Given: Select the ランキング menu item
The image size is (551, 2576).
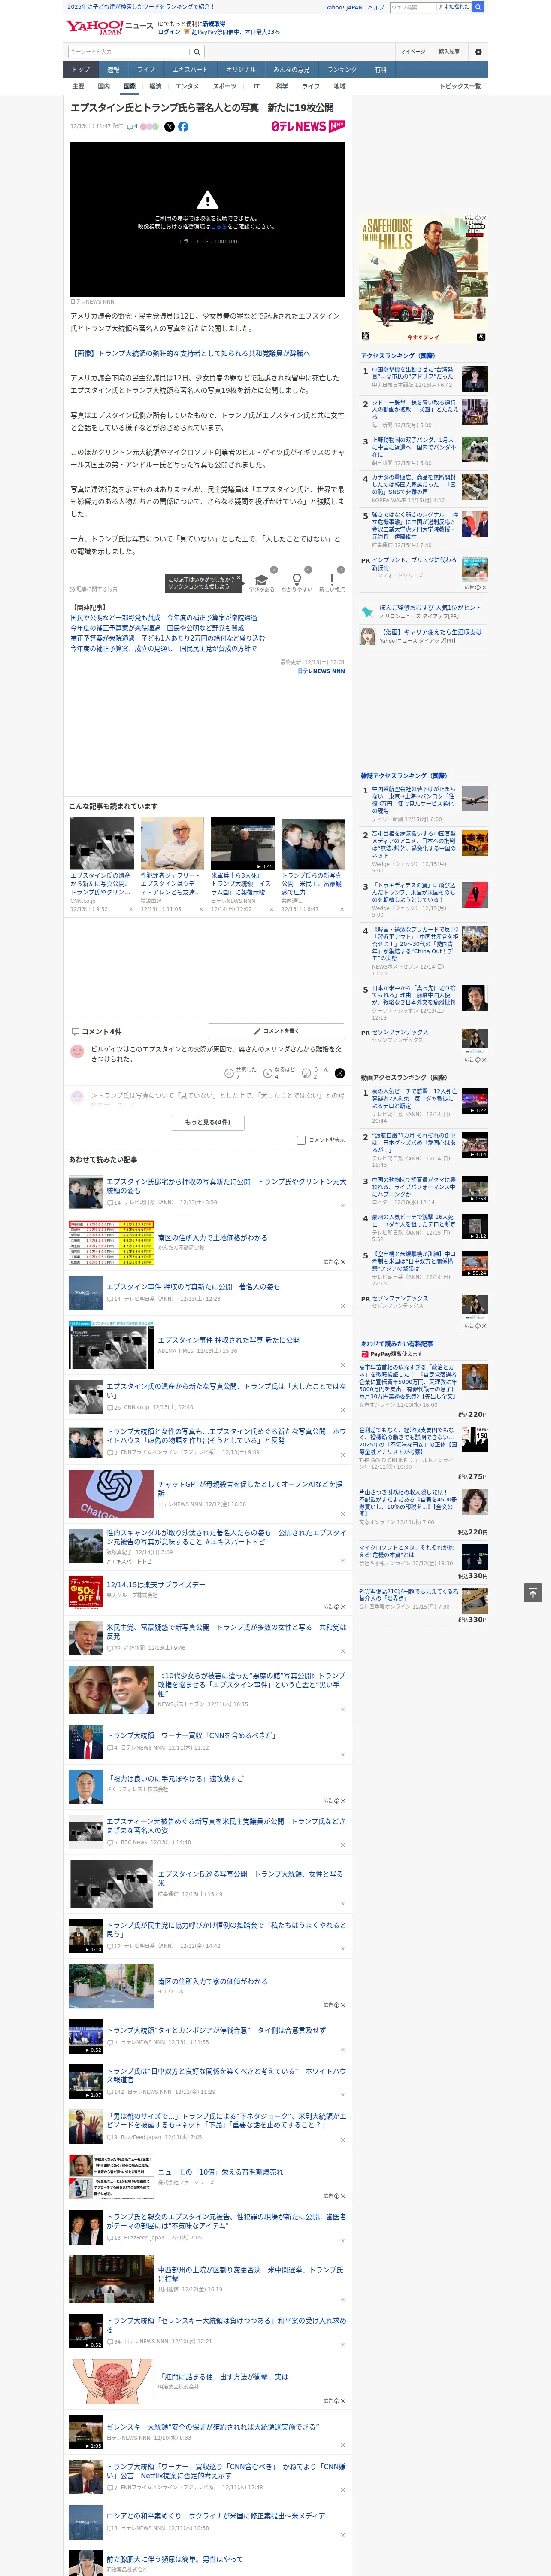Looking at the screenshot, I should pyautogui.click(x=342, y=69).
